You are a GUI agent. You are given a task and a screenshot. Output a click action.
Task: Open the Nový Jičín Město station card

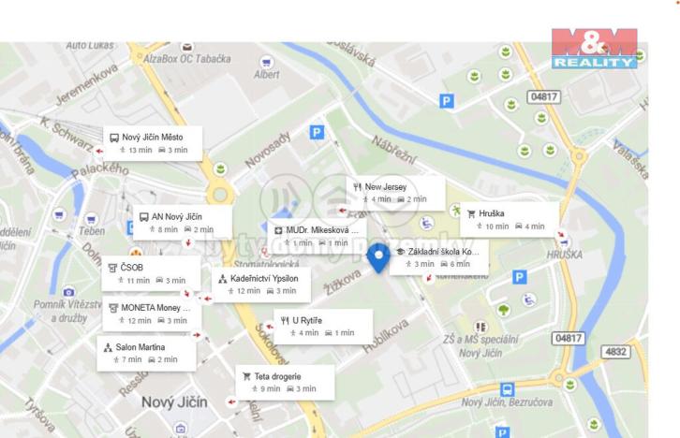point(153,143)
